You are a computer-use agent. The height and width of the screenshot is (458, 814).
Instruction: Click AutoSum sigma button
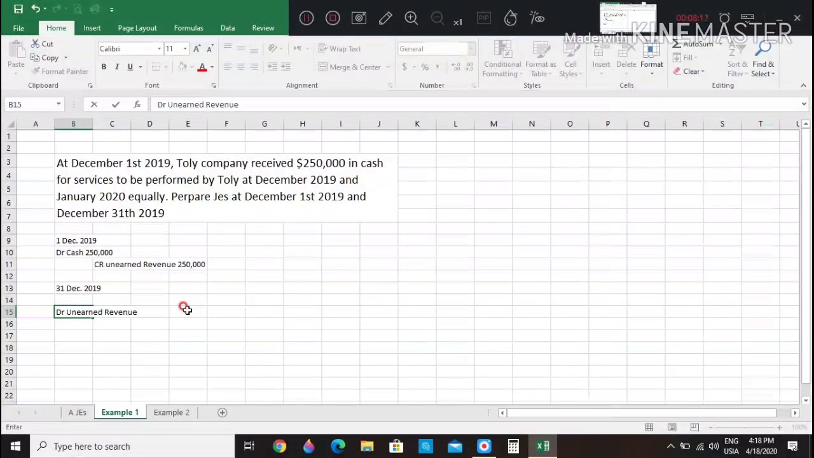point(693,44)
